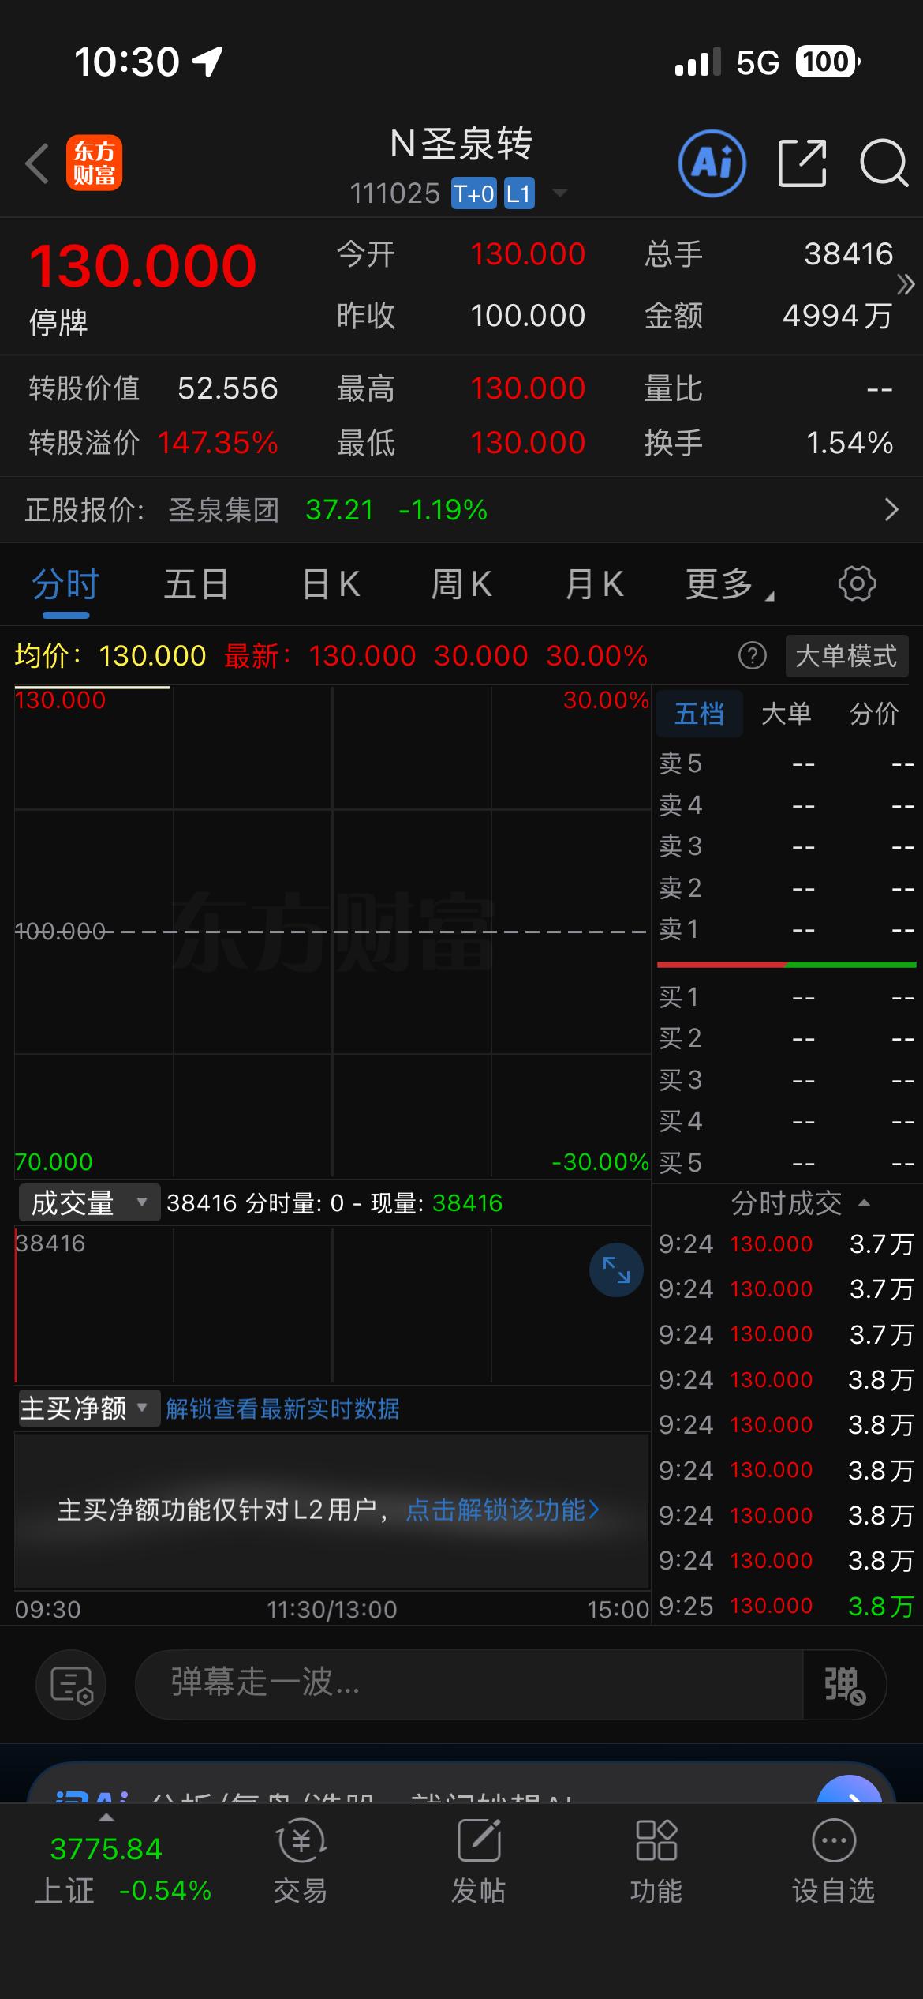Tap the question mark help icon
This screenshot has width=923, height=1999.
tap(752, 655)
